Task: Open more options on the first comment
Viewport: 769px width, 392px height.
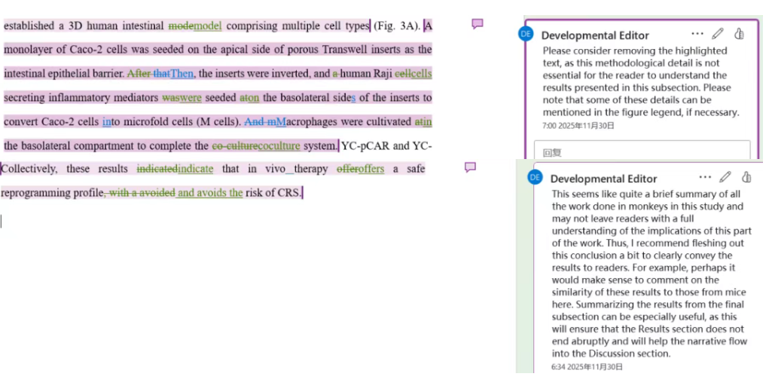Action: point(697,34)
